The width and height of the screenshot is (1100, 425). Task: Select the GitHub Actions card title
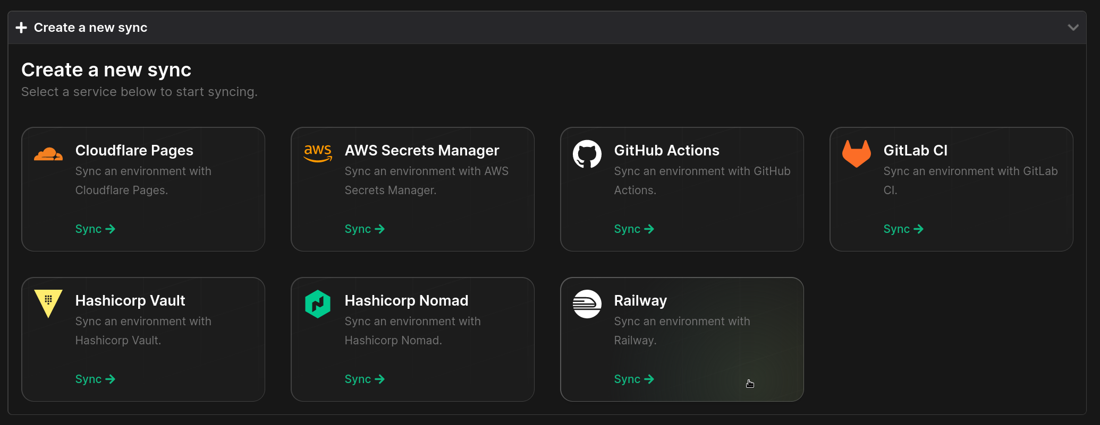(x=666, y=151)
